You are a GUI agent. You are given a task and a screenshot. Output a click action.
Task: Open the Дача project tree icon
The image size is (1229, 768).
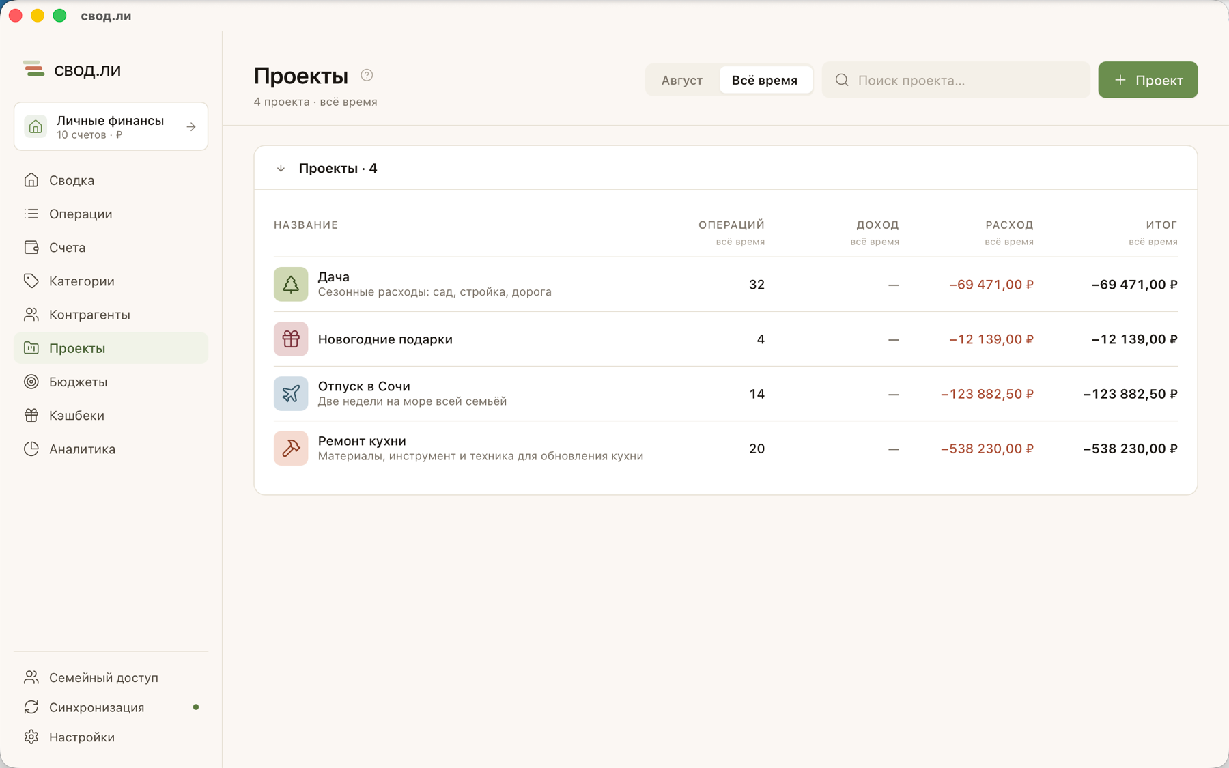click(x=291, y=284)
